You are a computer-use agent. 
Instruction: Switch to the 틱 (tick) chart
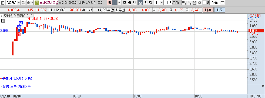point(150,2)
